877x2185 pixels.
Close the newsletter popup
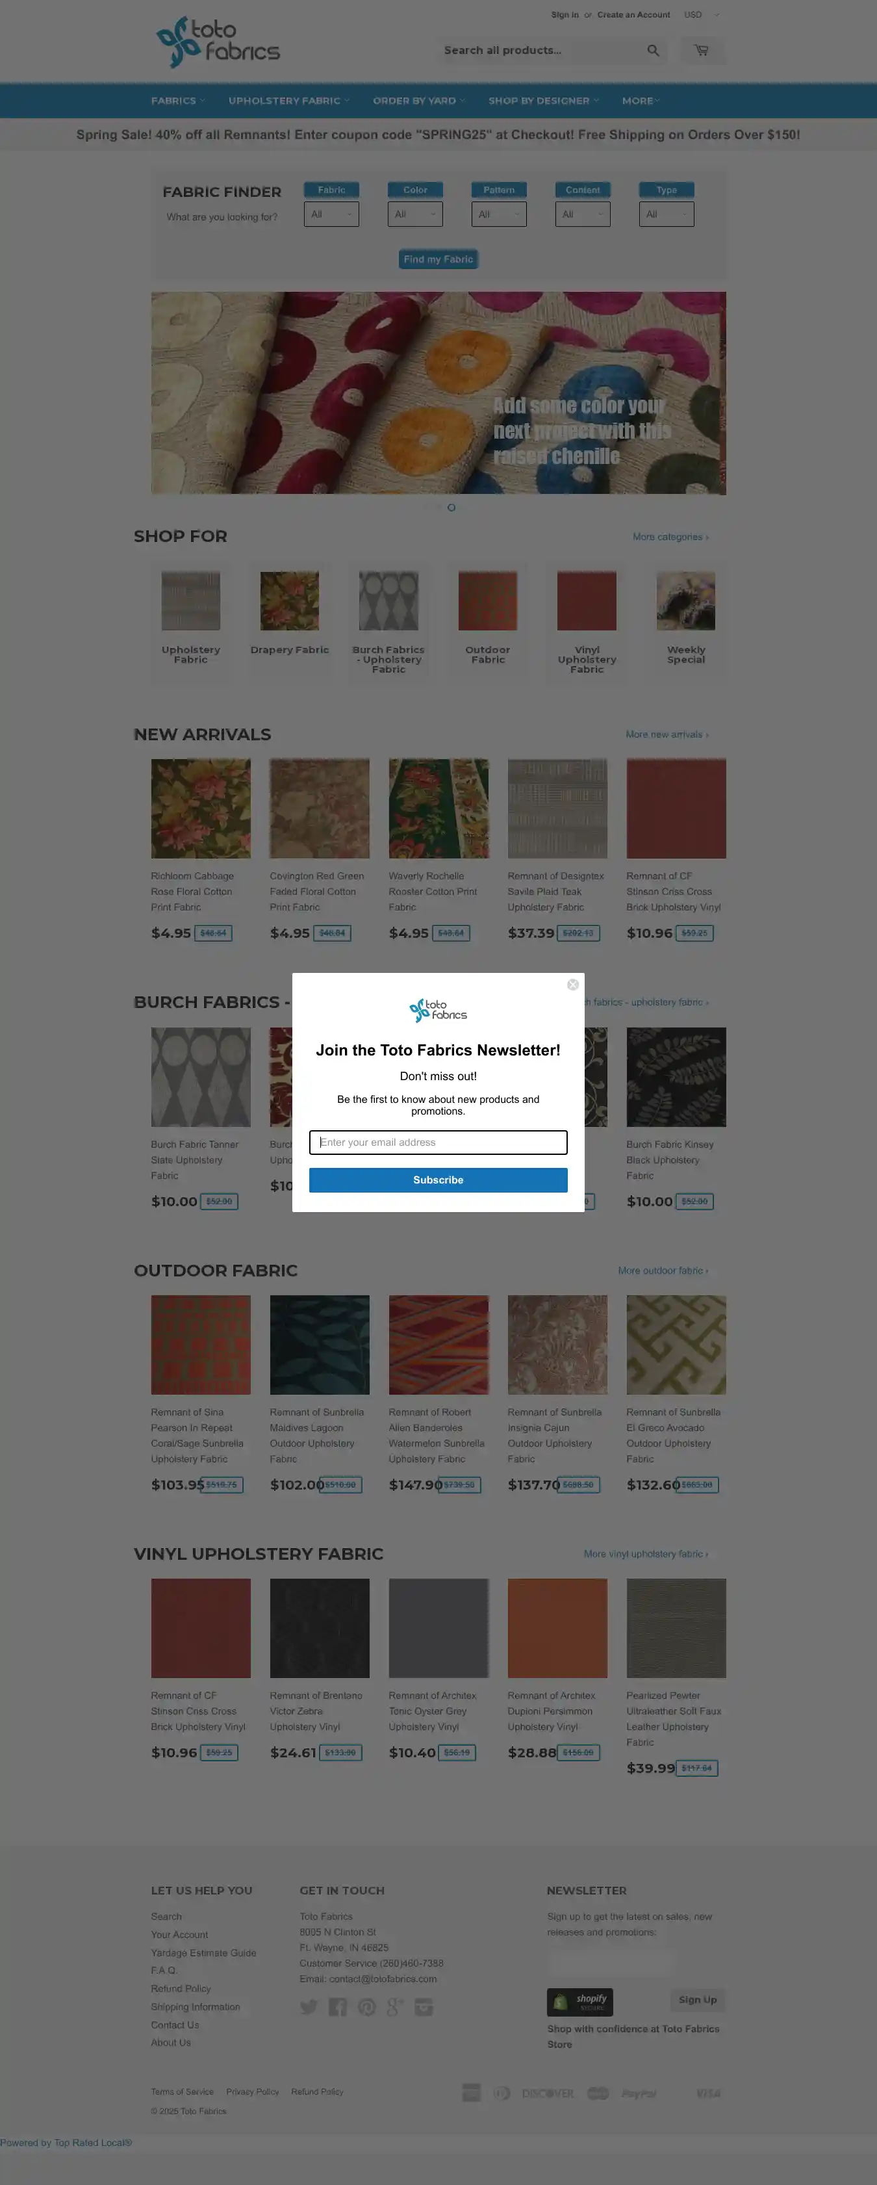click(572, 984)
